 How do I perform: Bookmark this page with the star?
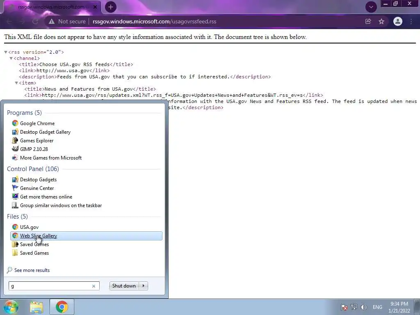pyautogui.click(x=381, y=21)
